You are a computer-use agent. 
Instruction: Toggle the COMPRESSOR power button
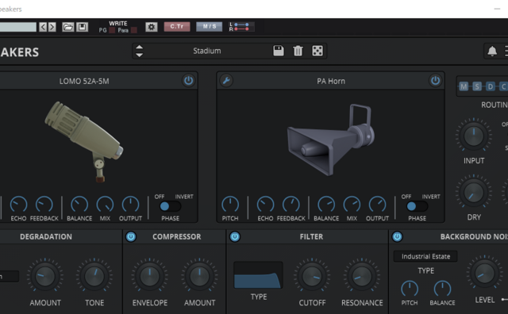(x=131, y=236)
